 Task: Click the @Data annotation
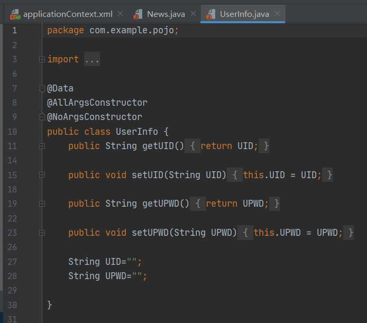(60, 88)
